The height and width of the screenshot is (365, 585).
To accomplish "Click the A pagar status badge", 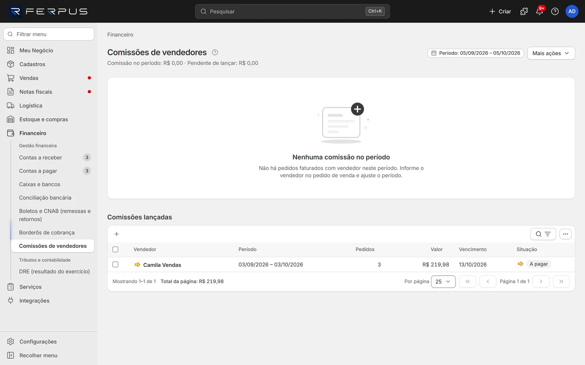I will 539,264.
